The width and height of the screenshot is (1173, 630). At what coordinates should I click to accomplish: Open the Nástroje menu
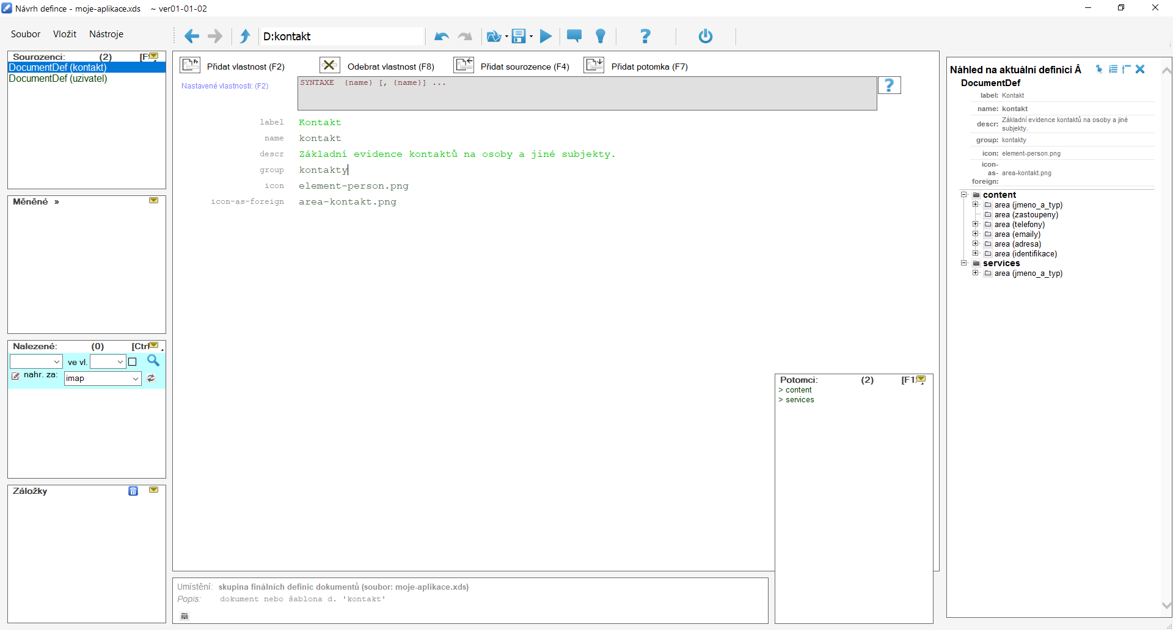pyautogui.click(x=106, y=34)
